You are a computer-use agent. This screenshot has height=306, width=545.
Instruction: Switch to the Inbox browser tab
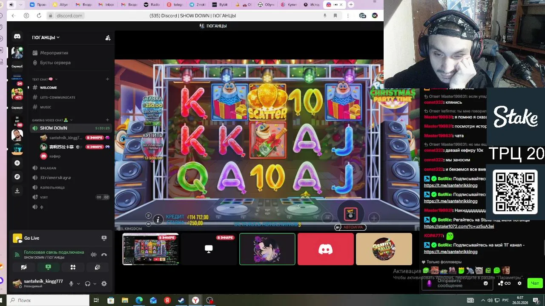[x=106, y=5]
